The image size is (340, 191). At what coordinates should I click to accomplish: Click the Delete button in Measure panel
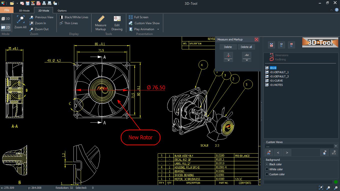pos(228,47)
